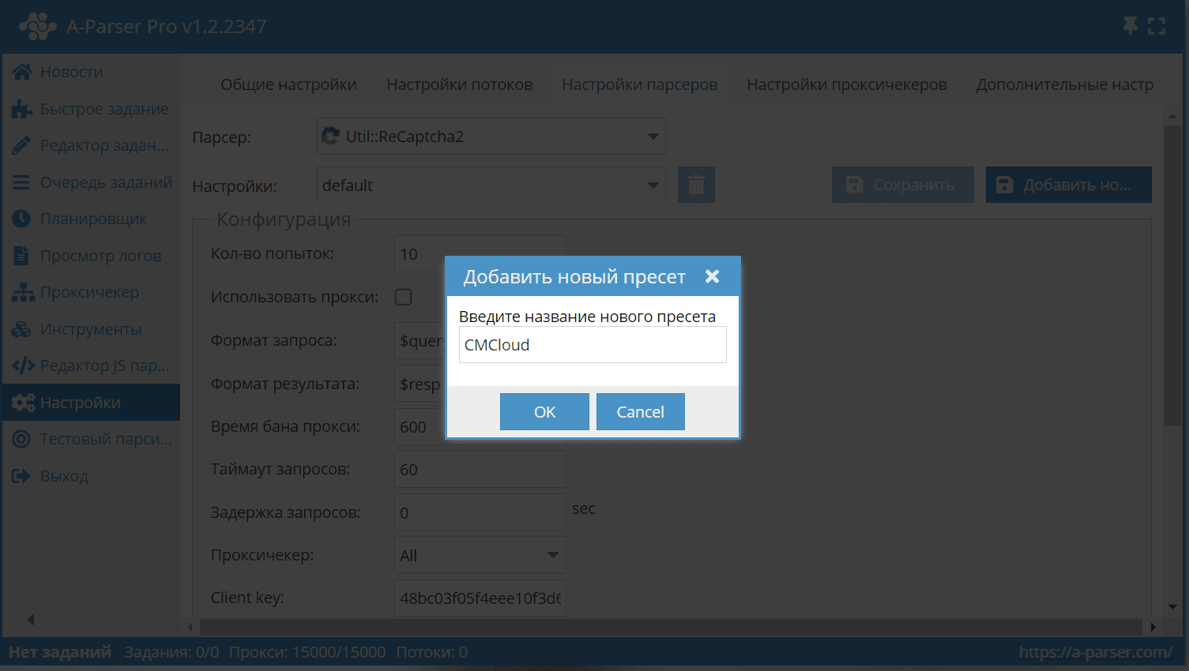
Task: Click horizontal scrollbar left arrow
Action: (190, 627)
